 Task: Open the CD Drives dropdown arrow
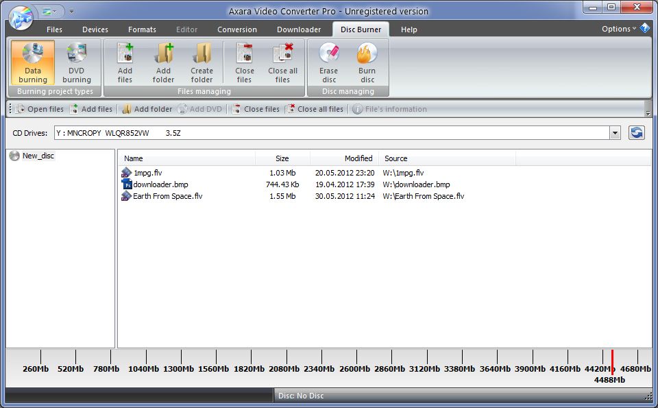[x=615, y=133]
